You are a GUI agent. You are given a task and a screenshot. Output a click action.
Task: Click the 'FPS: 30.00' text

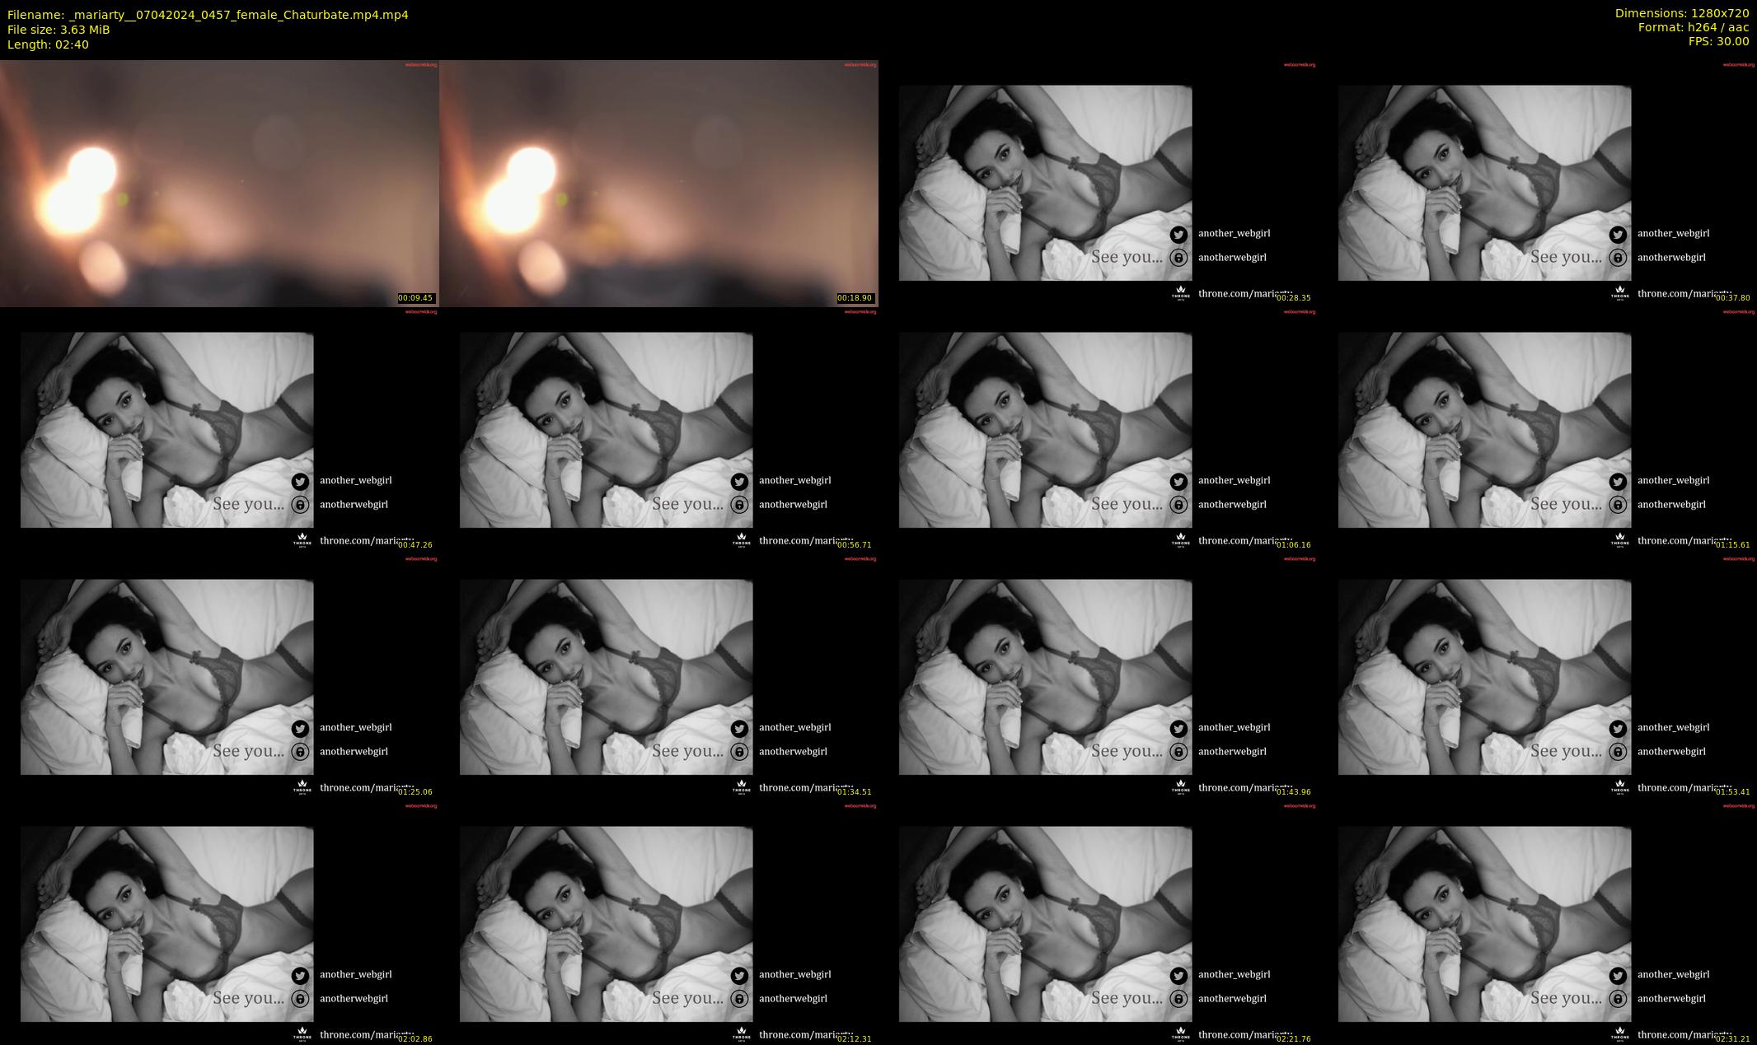click(x=1718, y=41)
